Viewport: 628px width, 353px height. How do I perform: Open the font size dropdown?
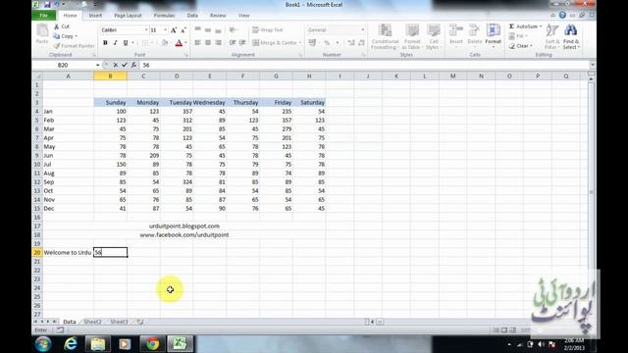165,30
